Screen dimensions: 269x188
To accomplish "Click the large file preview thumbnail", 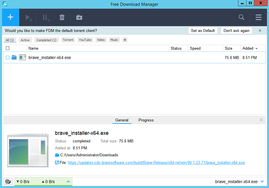I will point(28,150).
